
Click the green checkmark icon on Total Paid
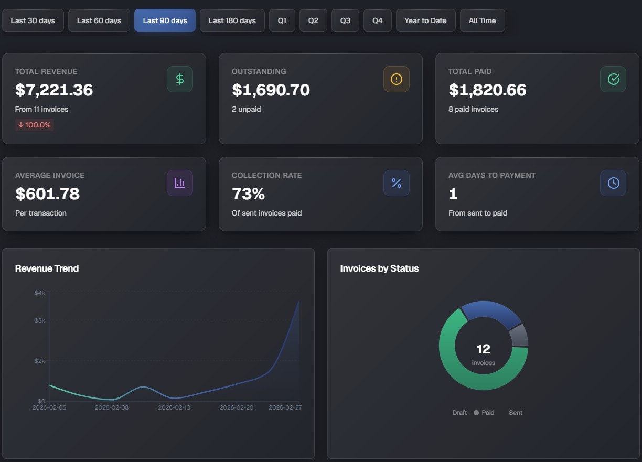pos(613,79)
